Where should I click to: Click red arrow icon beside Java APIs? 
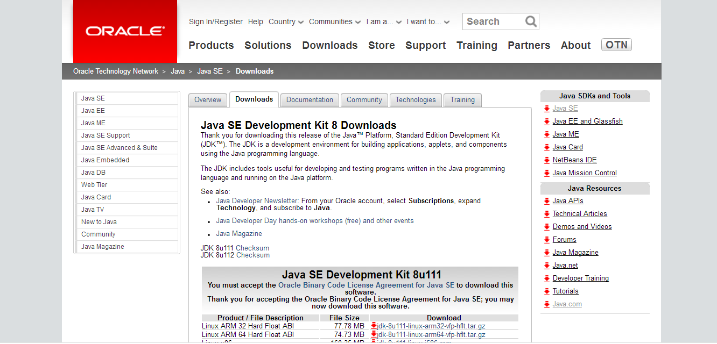point(547,201)
